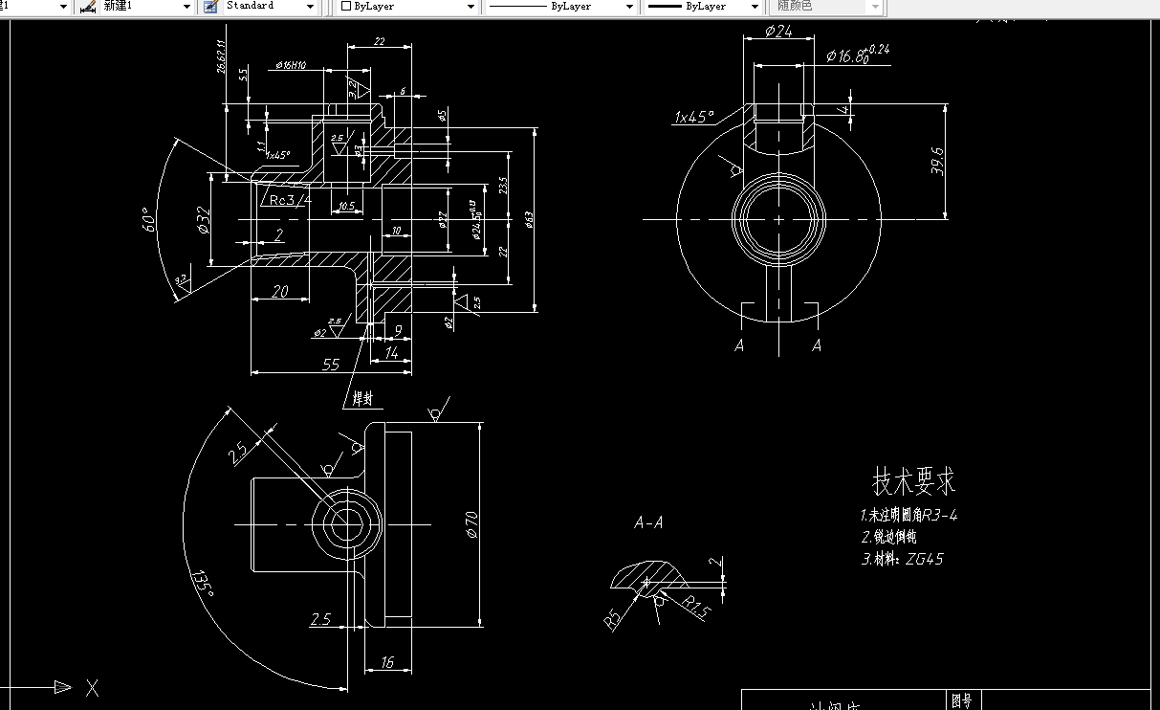The width and height of the screenshot is (1160, 710).
Task: Open the Standard text style dropdown
Action: point(311,7)
